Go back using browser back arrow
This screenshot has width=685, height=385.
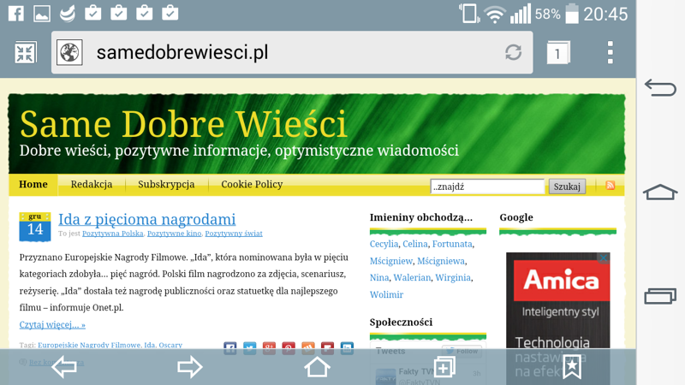tap(64, 367)
